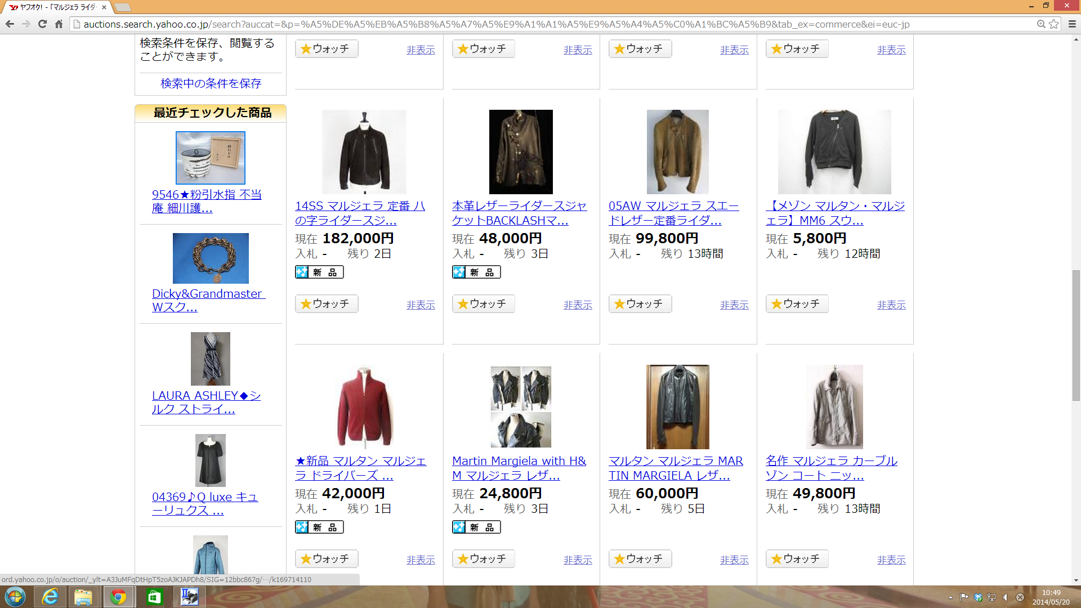Click 検索中の条件を保存 link

[x=211, y=83]
